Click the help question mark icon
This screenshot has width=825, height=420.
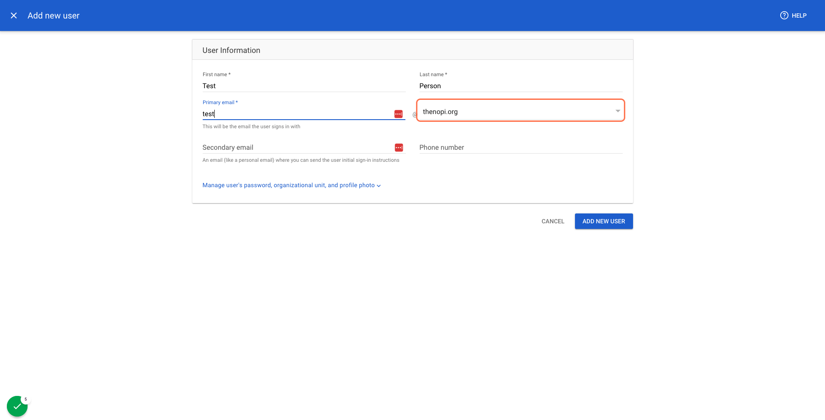coord(784,15)
